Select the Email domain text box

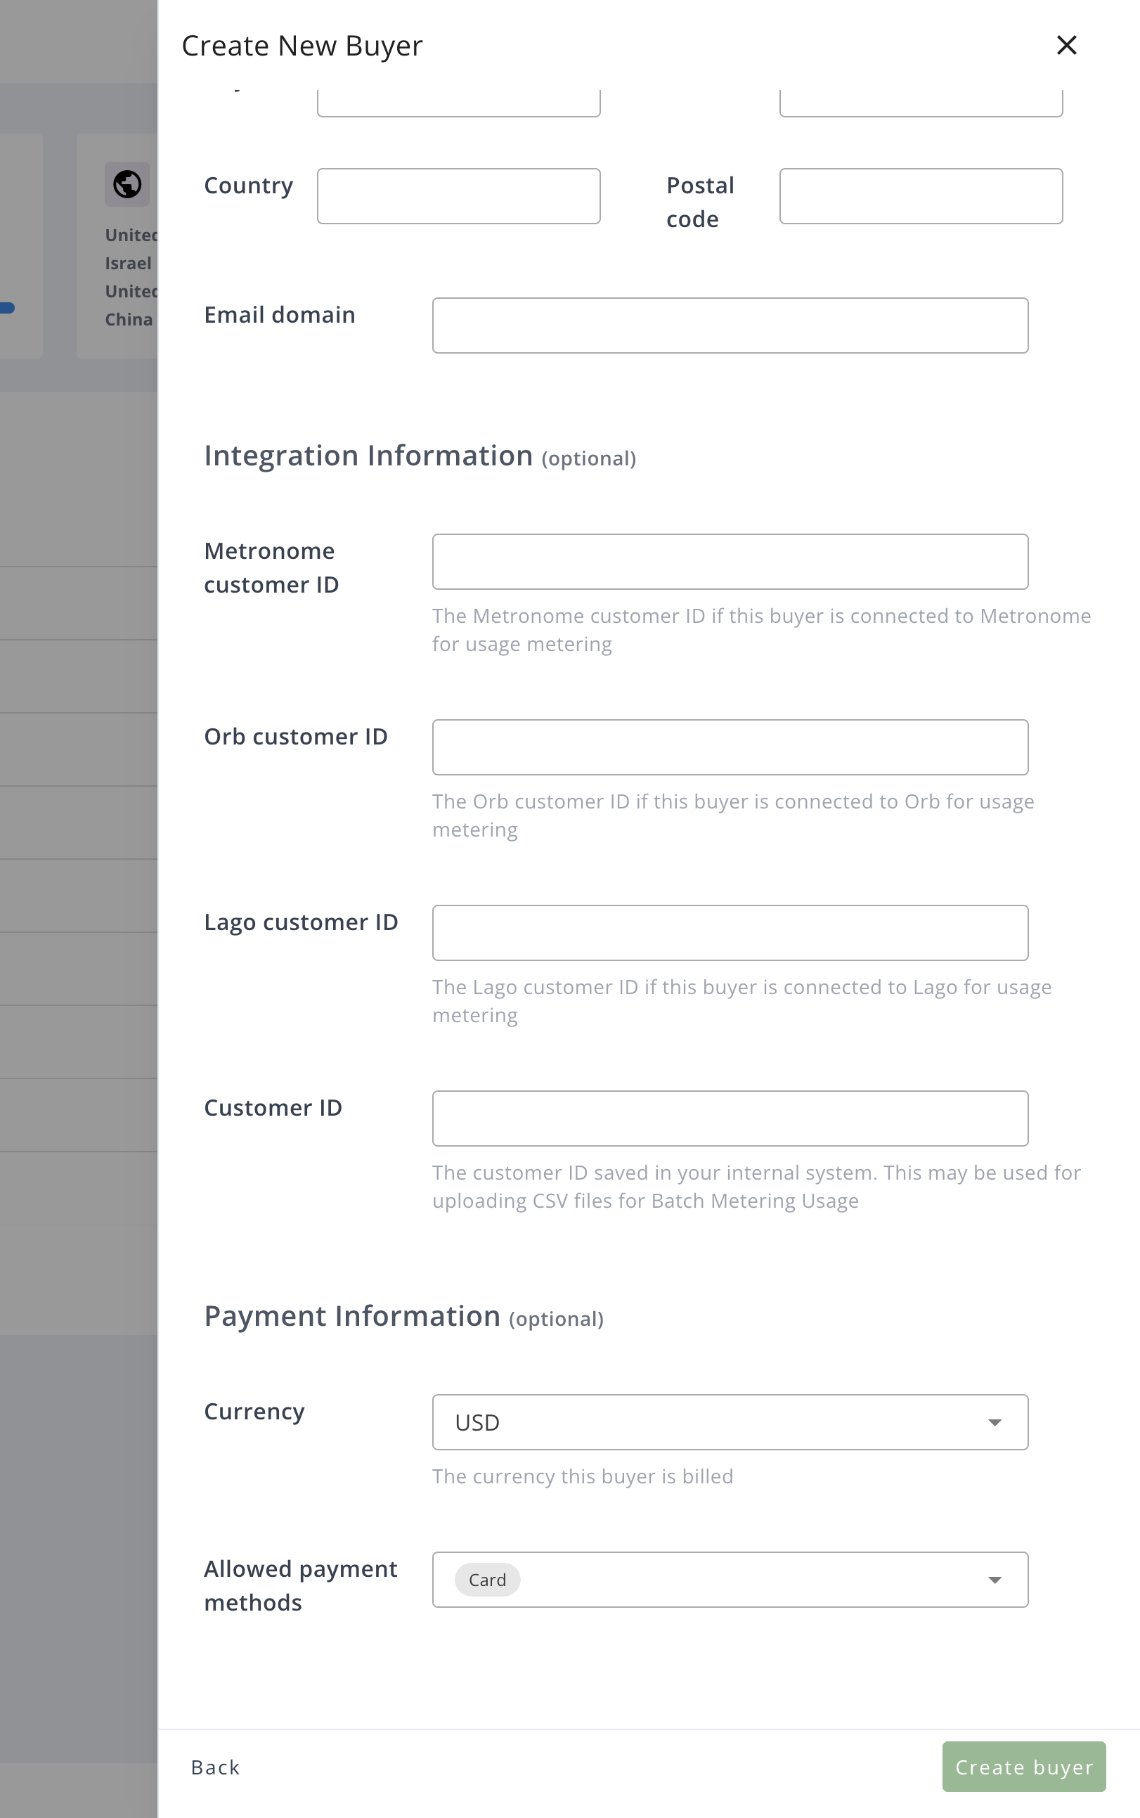[x=730, y=325]
